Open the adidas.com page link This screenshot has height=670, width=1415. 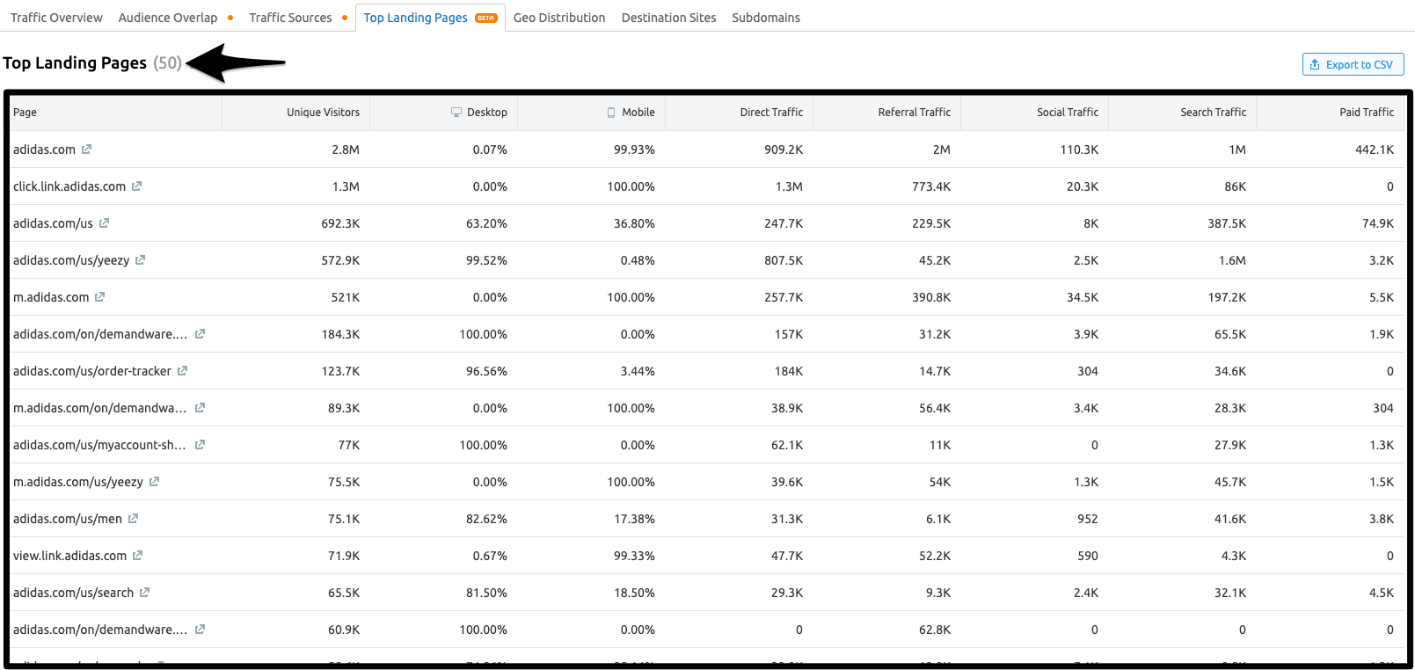tap(44, 149)
